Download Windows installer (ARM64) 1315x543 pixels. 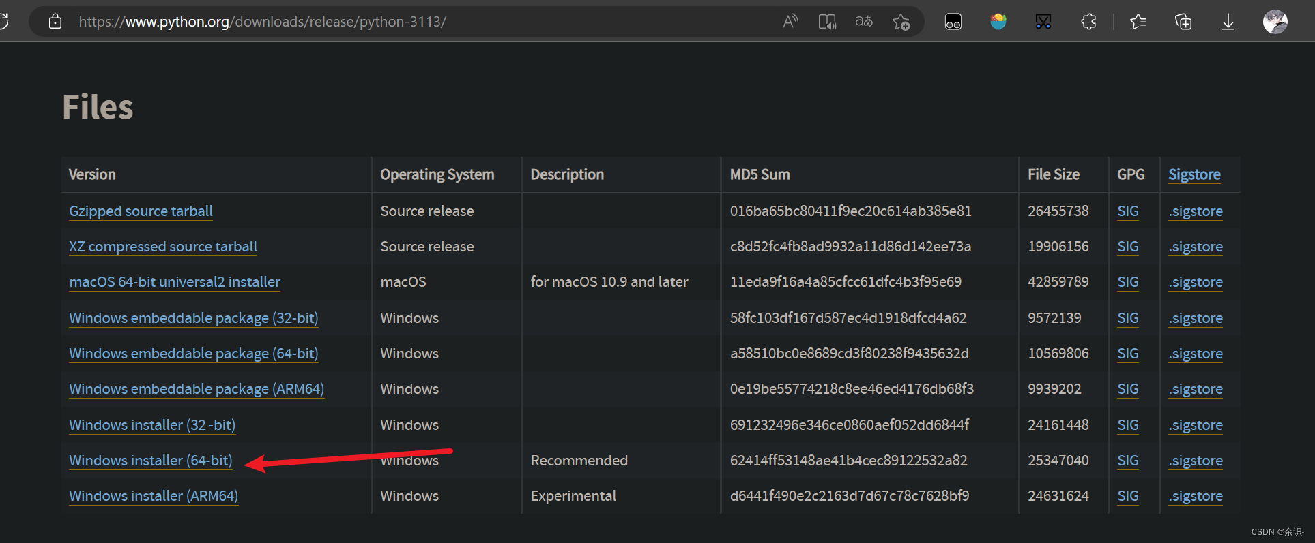[x=154, y=496]
